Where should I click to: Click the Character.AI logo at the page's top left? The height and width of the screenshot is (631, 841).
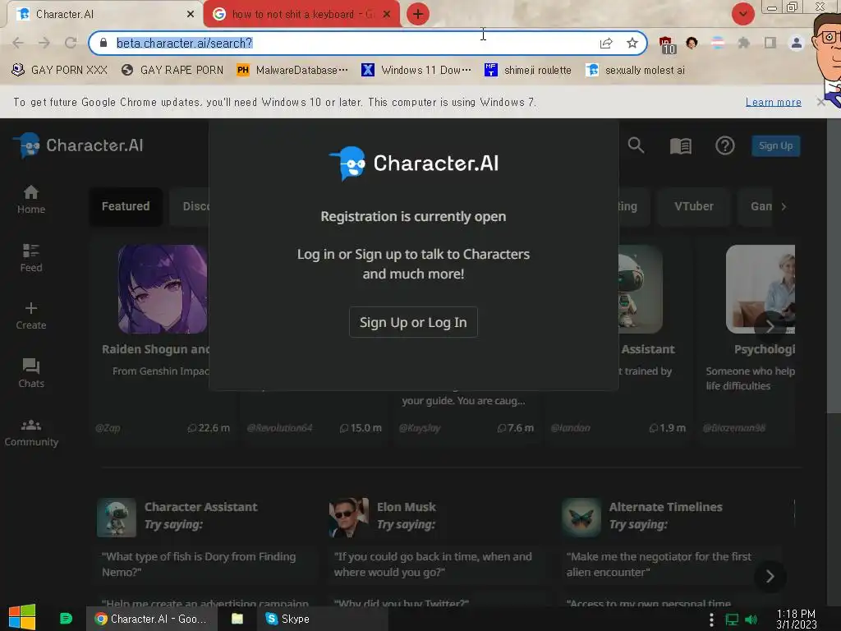78,145
